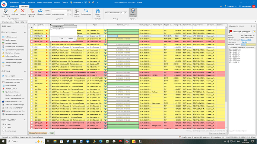Open the Reports menu
The height and width of the screenshot is (144, 257).
pos(31,3)
